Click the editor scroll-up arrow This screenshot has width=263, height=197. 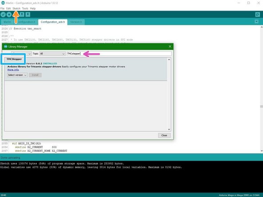pos(262,27)
